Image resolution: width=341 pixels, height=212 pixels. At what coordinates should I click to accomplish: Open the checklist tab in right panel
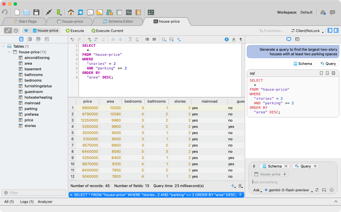pos(297,39)
